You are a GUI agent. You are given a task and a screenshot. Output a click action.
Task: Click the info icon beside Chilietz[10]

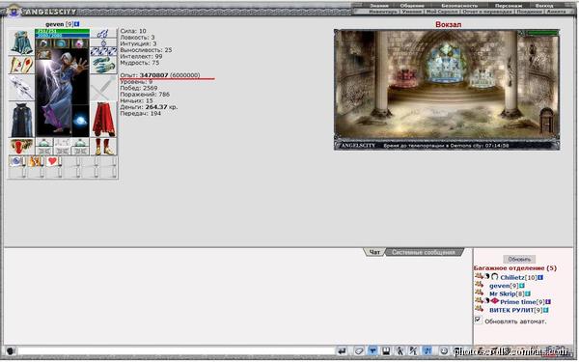click(x=540, y=277)
